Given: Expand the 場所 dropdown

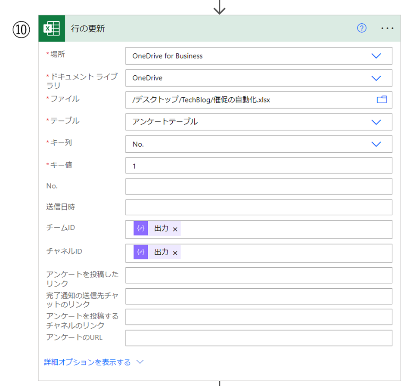Looking at the screenshot, I should 376,56.
